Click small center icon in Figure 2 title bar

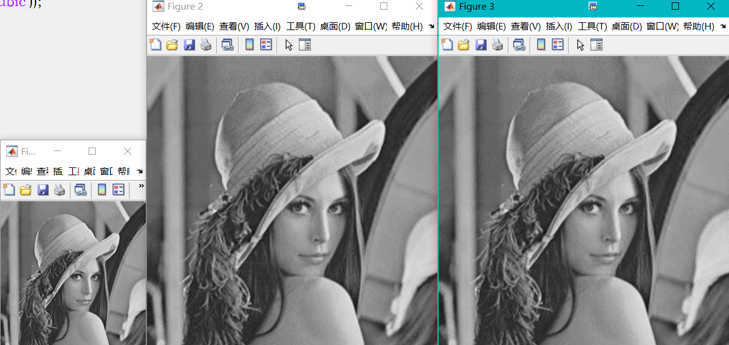pyautogui.click(x=302, y=7)
